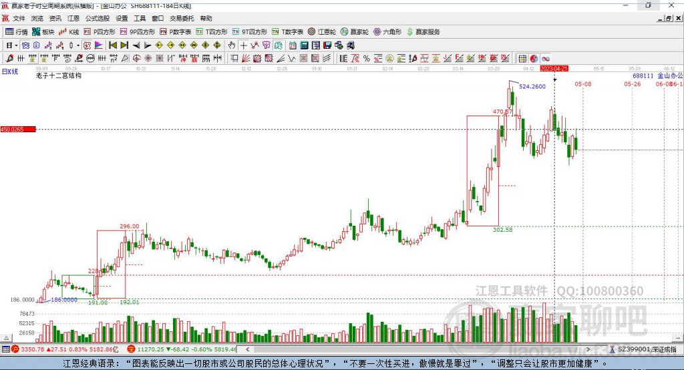684x370 pixels.
Task: Open the T数字表 tool
Action: click(x=287, y=32)
